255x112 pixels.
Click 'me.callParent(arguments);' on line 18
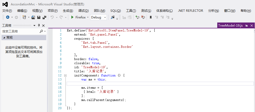[x=104, y=100]
